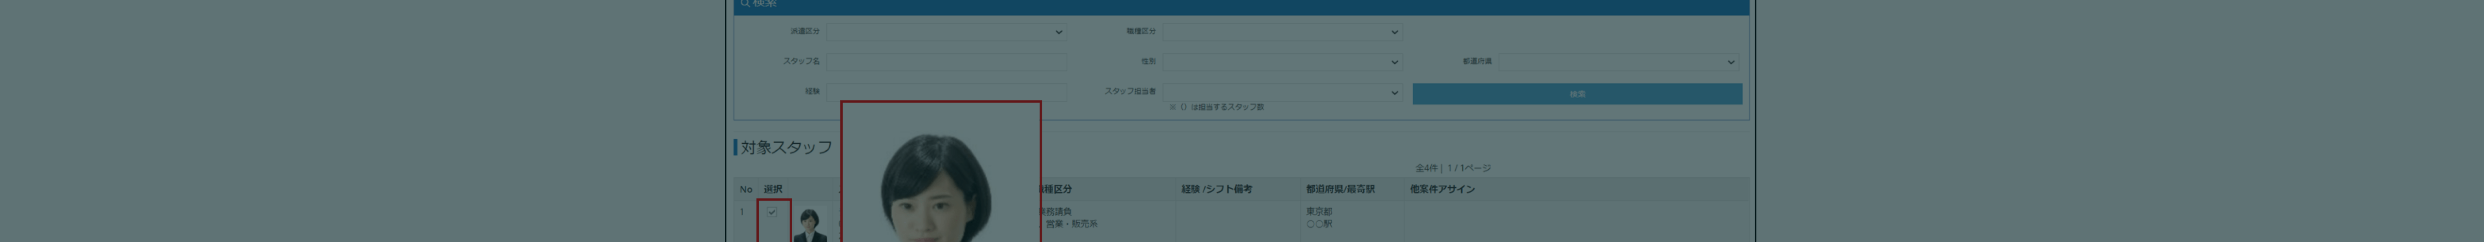Click the 経験 /シフト備考 column header
Image resolution: width=2484 pixels, height=242 pixels.
[1216, 189]
